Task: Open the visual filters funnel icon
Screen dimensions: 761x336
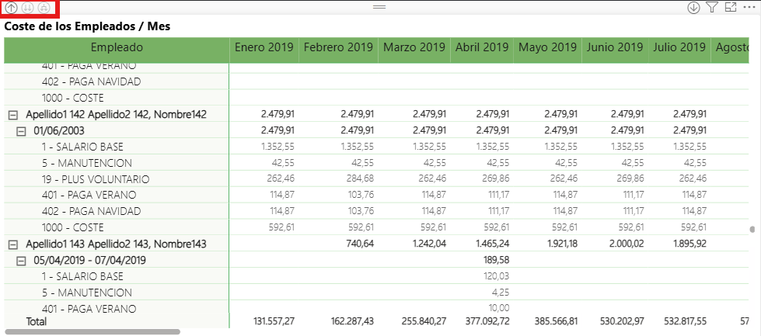Action: click(712, 8)
